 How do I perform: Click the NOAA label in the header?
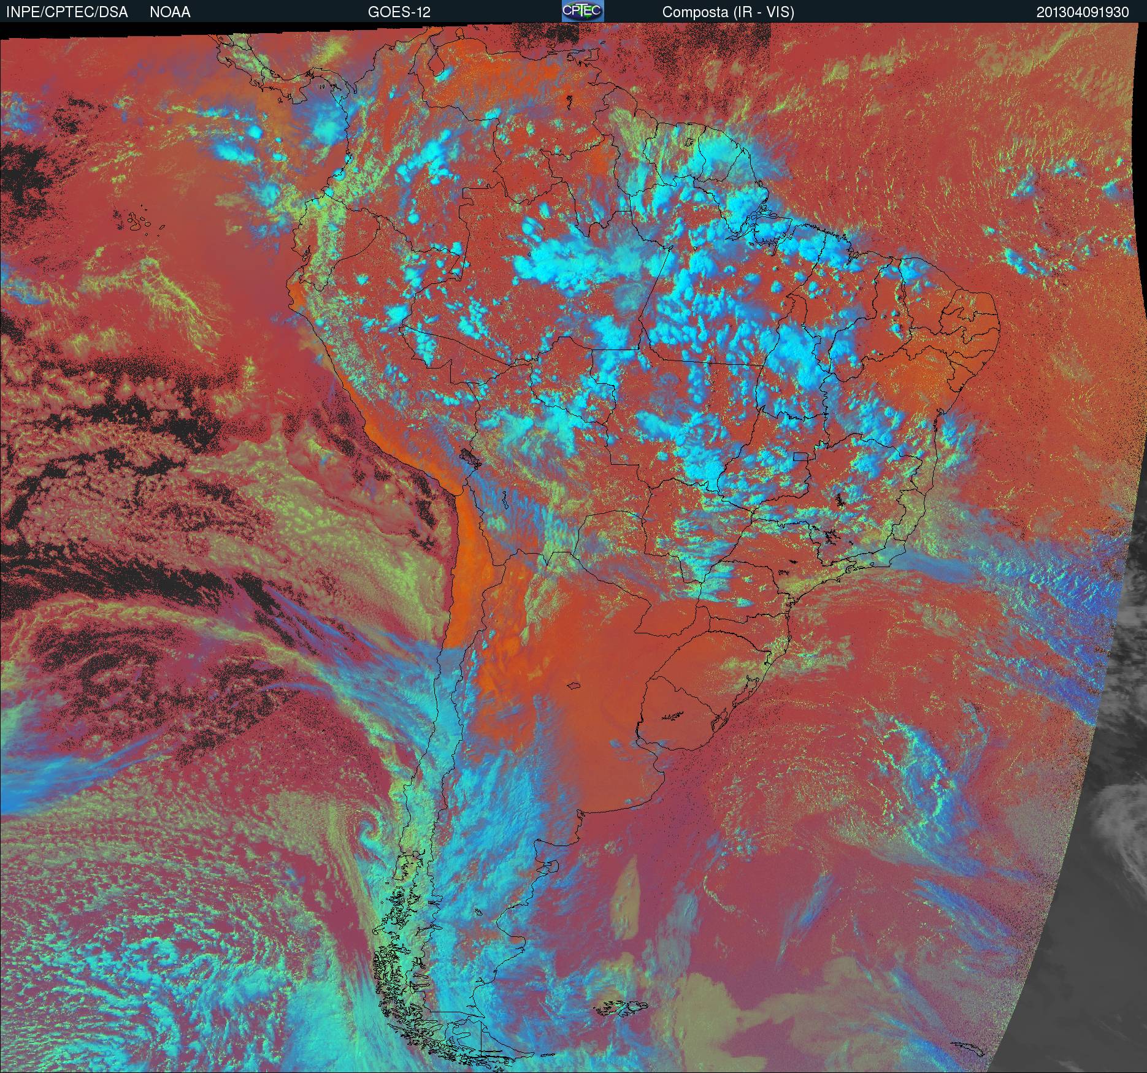(x=170, y=12)
